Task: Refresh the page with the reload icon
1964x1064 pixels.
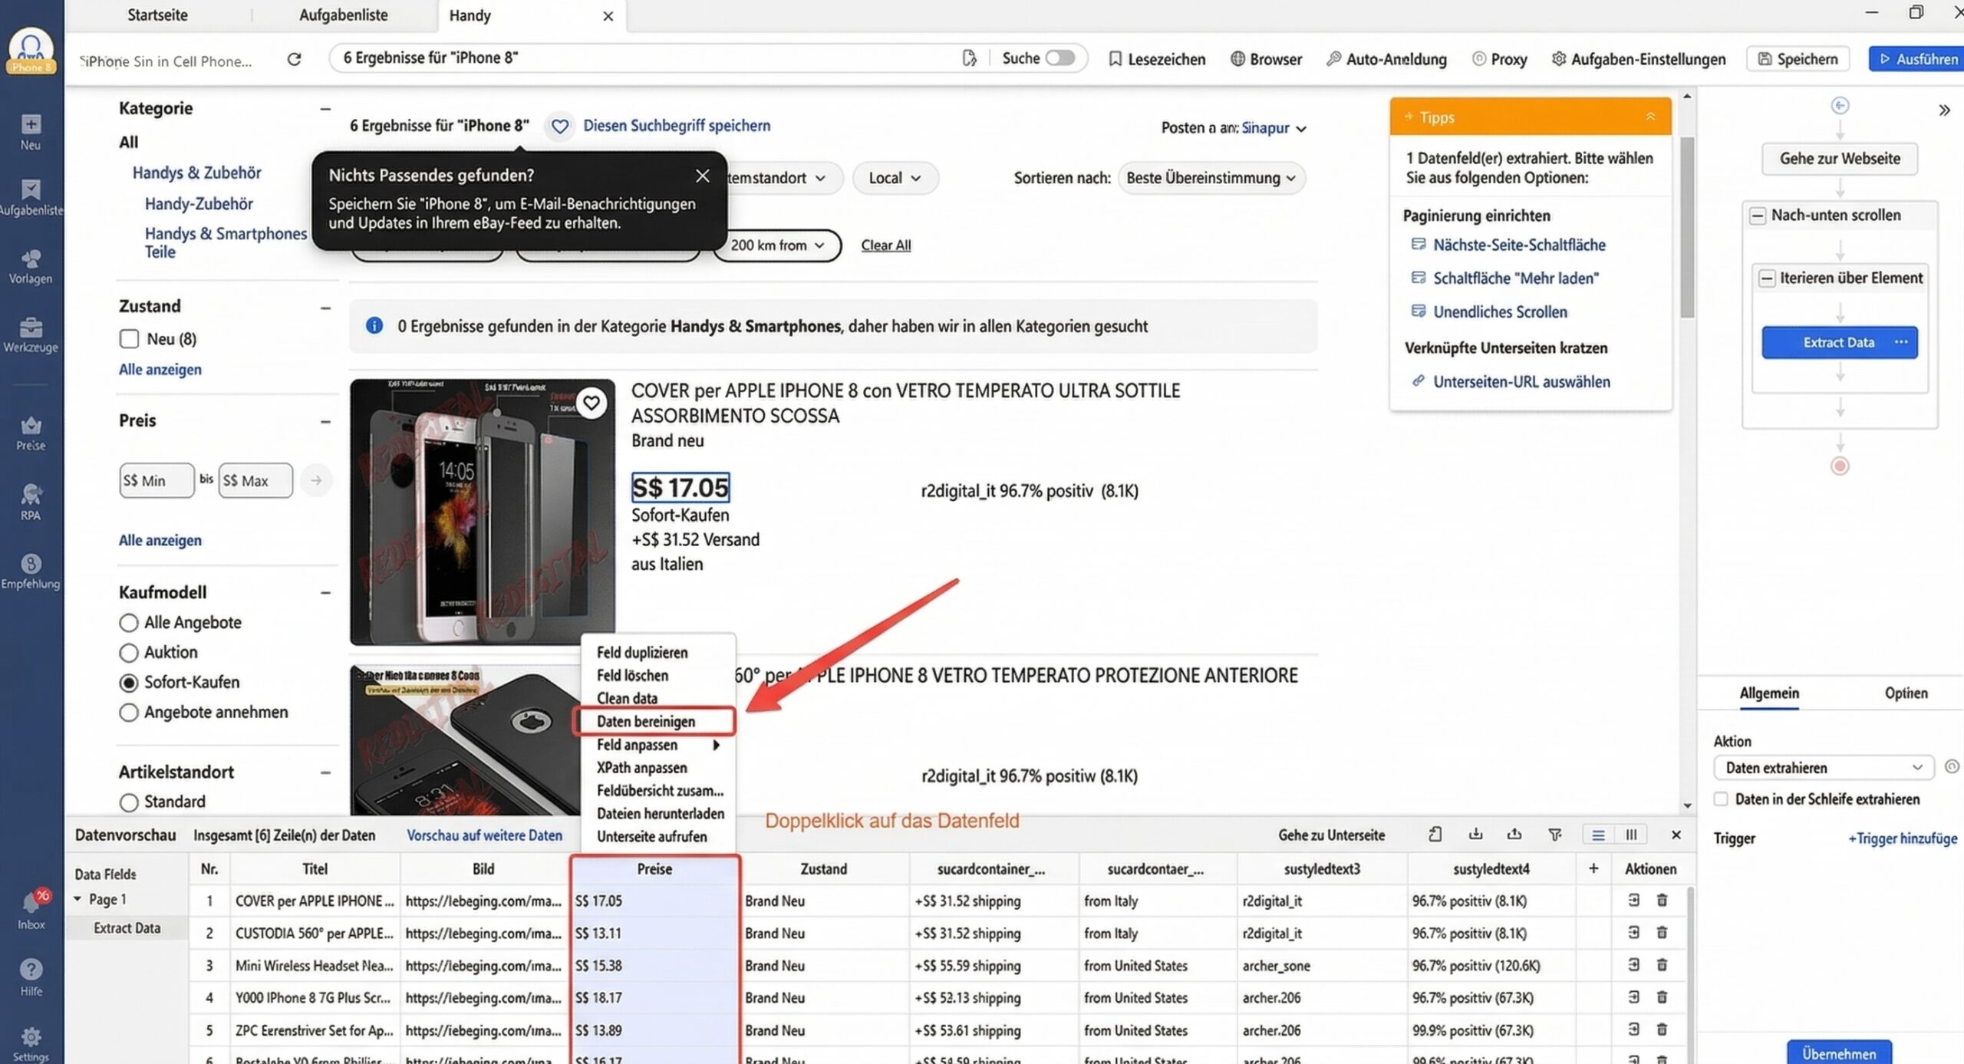Action: coord(294,58)
